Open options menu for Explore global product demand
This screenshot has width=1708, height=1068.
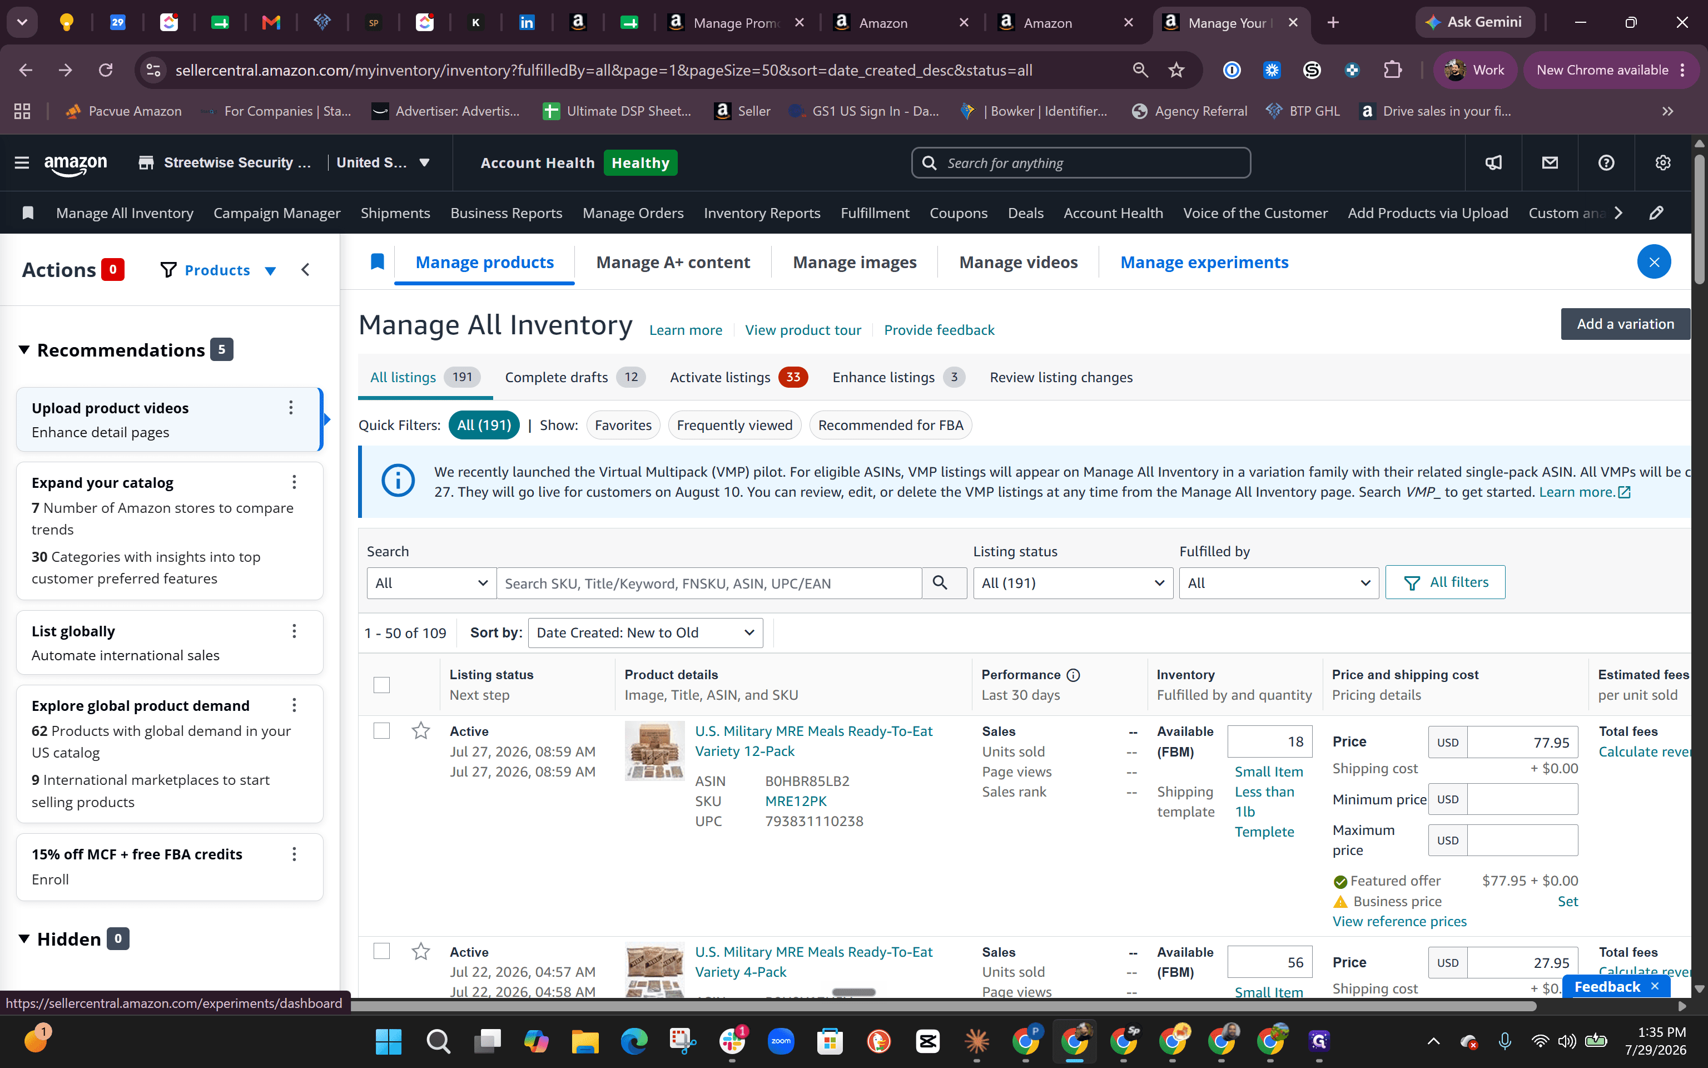pos(294,705)
